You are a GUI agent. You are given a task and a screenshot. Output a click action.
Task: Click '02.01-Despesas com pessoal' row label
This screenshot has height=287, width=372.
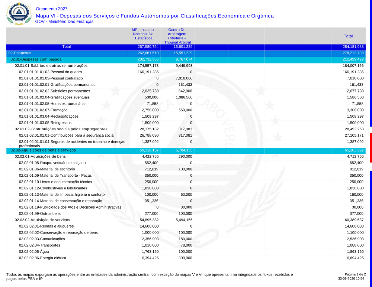click(x=36, y=59)
